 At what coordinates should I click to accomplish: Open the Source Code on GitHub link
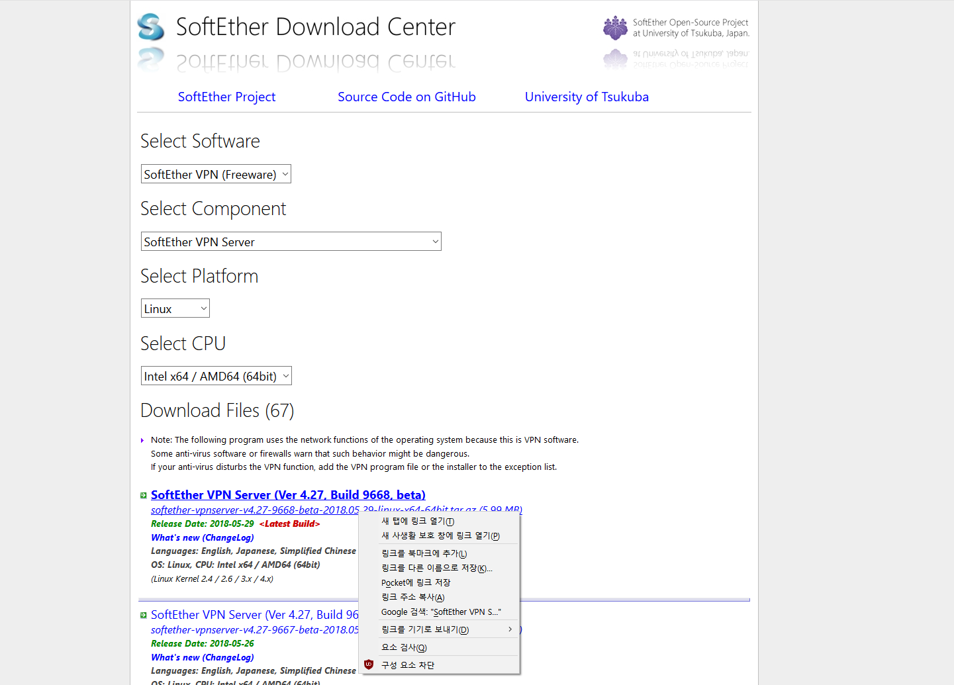[x=406, y=97]
